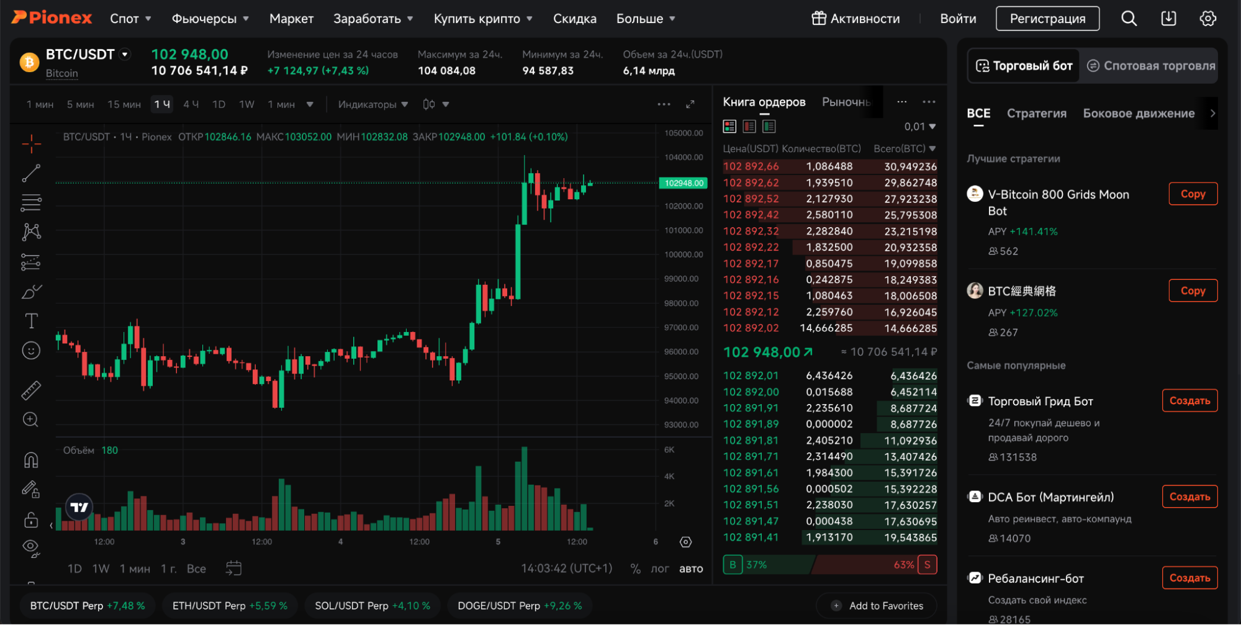Select the Стратегия tab
This screenshot has width=1241, height=625.
tap(1036, 114)
